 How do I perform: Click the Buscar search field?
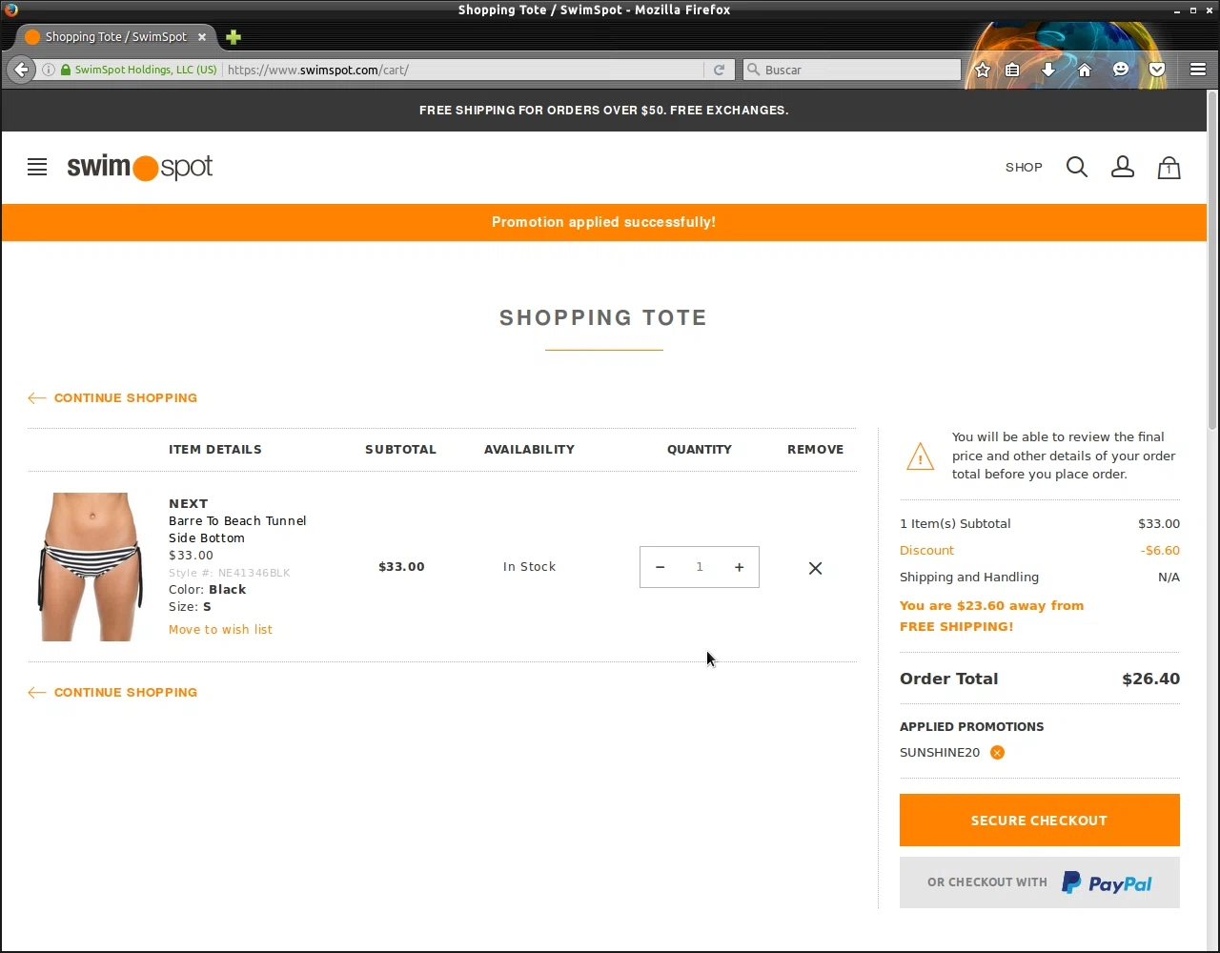pyautogui.click(x=853, y=70)
